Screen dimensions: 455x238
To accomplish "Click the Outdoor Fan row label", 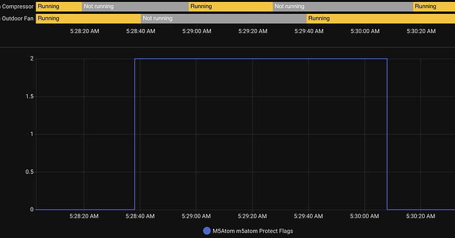I will [x=17, y=18].
